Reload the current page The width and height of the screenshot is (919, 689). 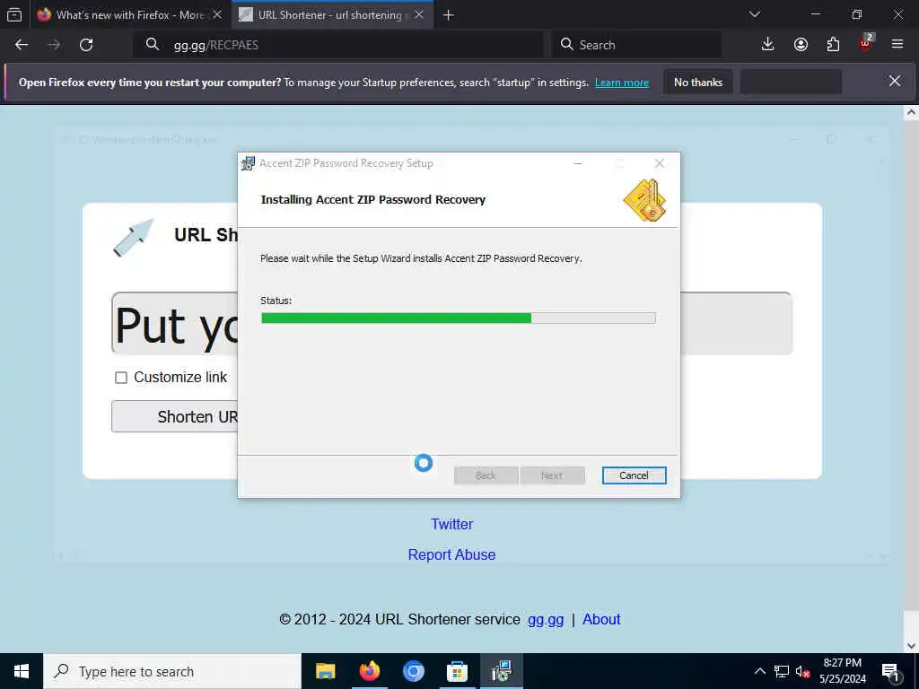point(86,45)
